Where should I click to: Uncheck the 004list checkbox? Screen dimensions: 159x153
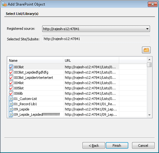click(x=11, y=83)
